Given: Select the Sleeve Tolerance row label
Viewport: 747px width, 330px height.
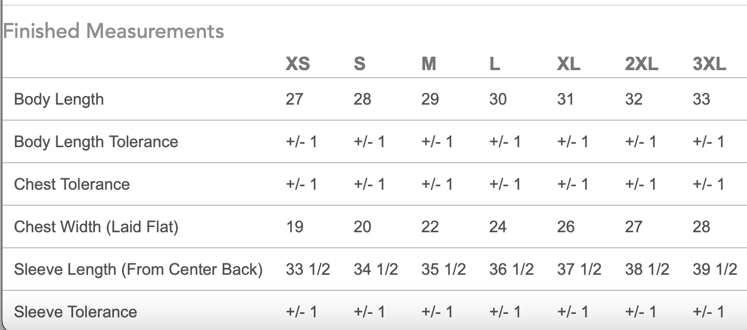Looking at the screenshot, I should (75, 312).
